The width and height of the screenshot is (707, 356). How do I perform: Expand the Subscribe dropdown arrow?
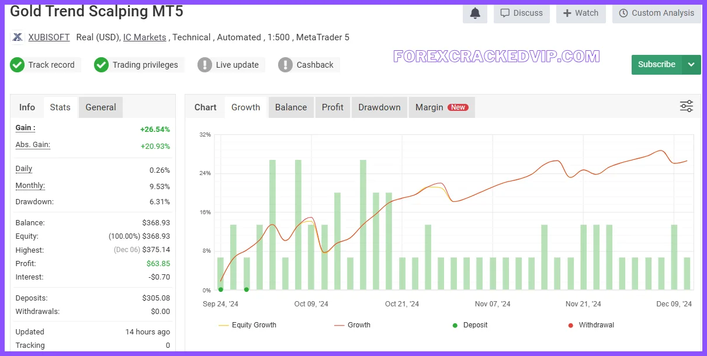point(691,64)
